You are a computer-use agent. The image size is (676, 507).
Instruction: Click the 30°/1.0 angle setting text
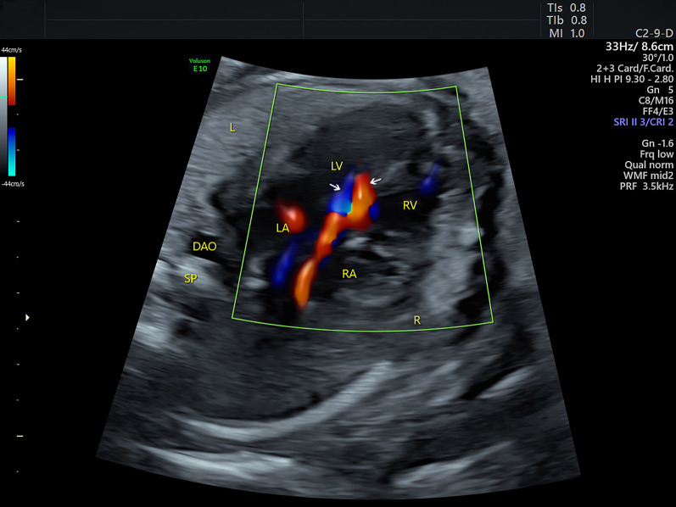point(657,58)
